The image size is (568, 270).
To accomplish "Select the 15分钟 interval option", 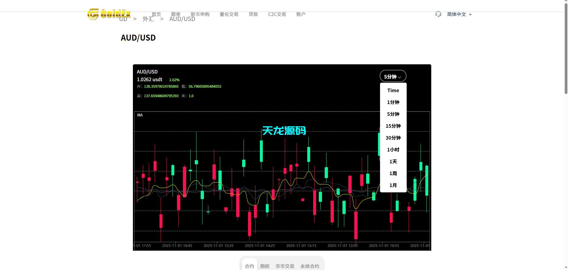I will coord(393,126).
